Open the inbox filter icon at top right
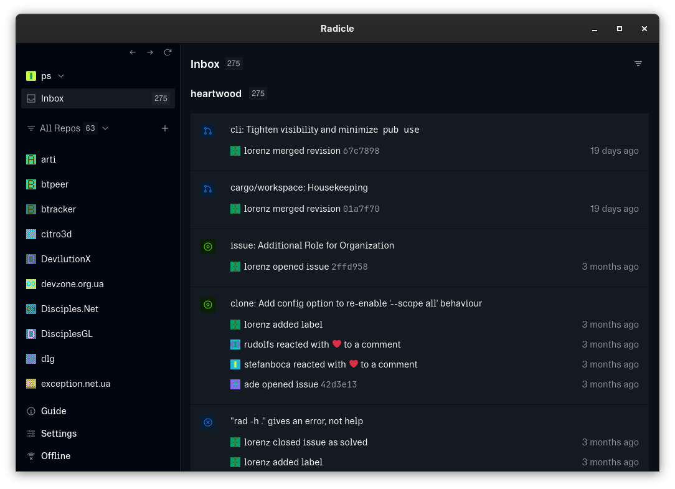675x489 pixels. coord(638,64)
